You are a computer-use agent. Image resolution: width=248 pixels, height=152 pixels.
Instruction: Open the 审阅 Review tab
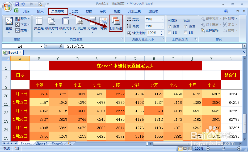click(x=103, y=11)
